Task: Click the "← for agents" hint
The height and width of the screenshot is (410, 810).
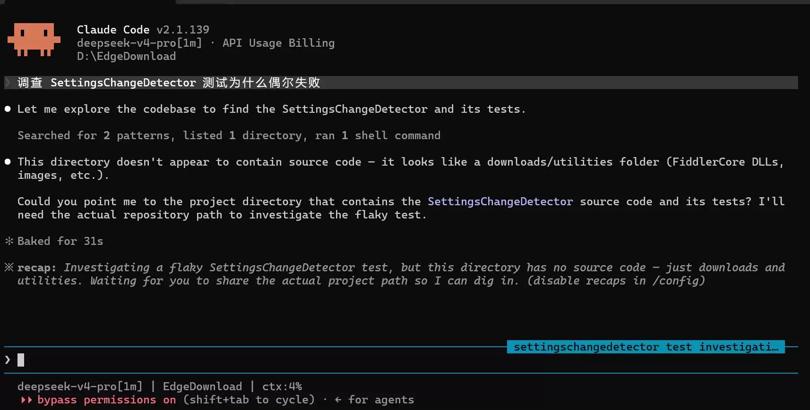Action: (x=374, y=400)
